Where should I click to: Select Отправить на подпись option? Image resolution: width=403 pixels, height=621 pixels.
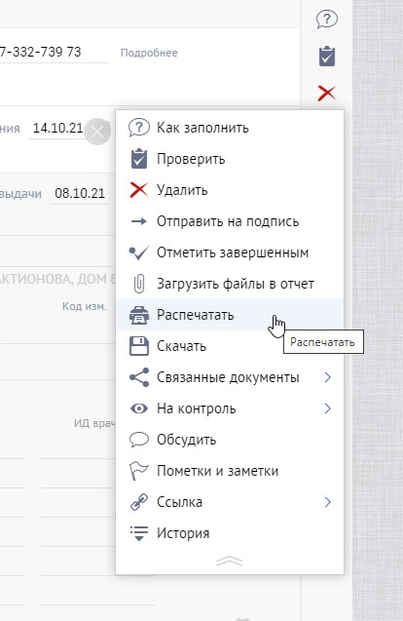230,221
